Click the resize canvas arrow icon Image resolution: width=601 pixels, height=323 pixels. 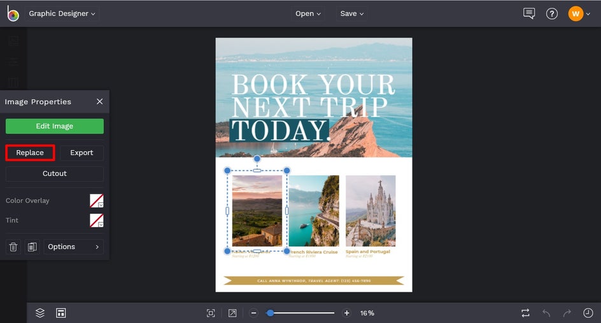click(232, 313)
